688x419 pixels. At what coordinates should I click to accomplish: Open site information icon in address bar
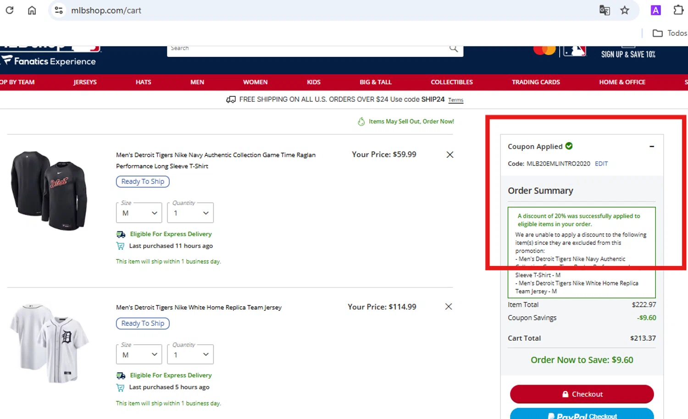click(59, 10)
